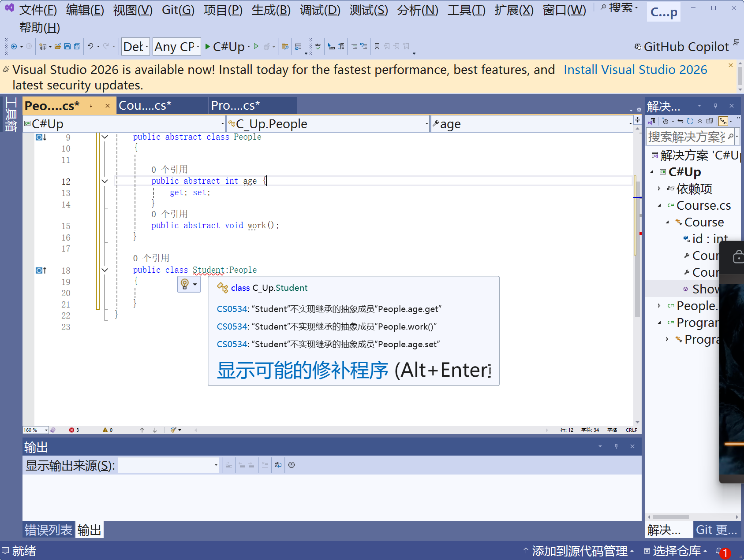Click the New Project icon in toolbar
This screenshot has height=560, width=744.
pos(43,46)
